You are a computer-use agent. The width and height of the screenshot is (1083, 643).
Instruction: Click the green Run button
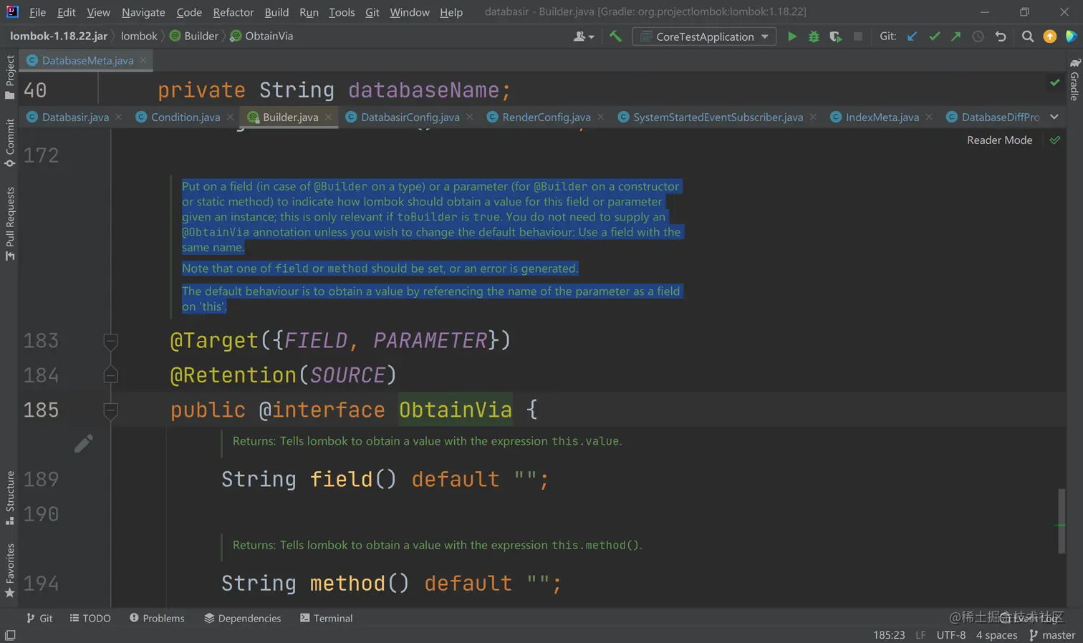click(791, 37)
